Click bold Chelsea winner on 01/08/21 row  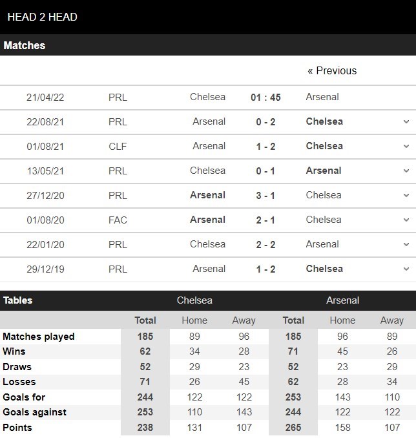[x=324, y=146]
